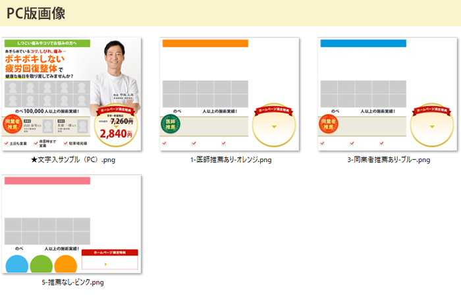The height and width of the screenshot is (300, 461).
Task: Click the yellow arrow in orange template circle
Action: tap(274, 127)
